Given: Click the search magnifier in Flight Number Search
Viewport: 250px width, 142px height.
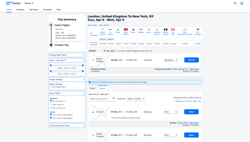Looking at the screenshot, I should (x=114, y=98).
